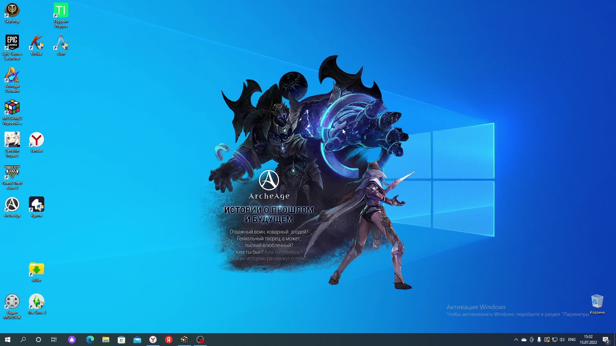Open Microsoft Edge from the taskbar

coord(90,340)
